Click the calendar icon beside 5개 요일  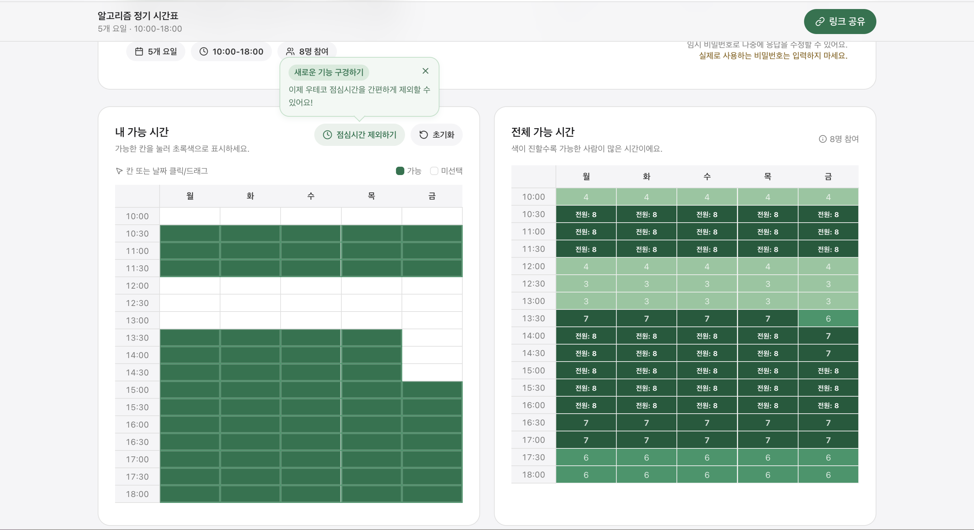pos(139,51)
